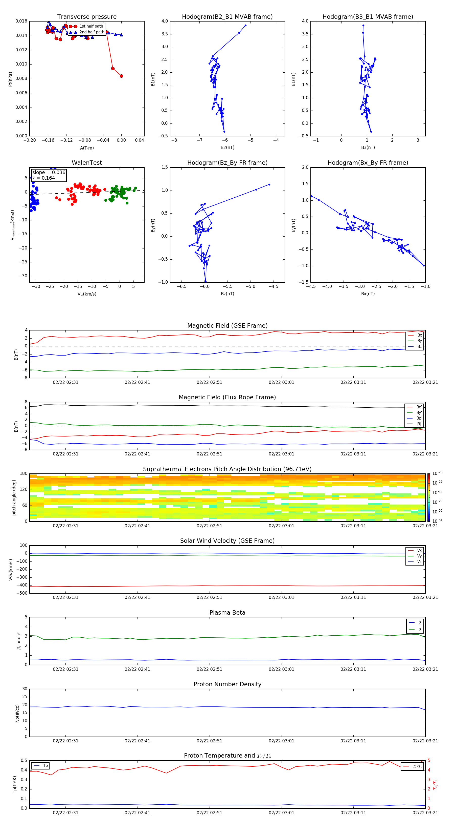455x835 pixels.
Task: Click the "Magnetic Field (Flux Rope Frame)" title
Action: (x=227, y=398)
